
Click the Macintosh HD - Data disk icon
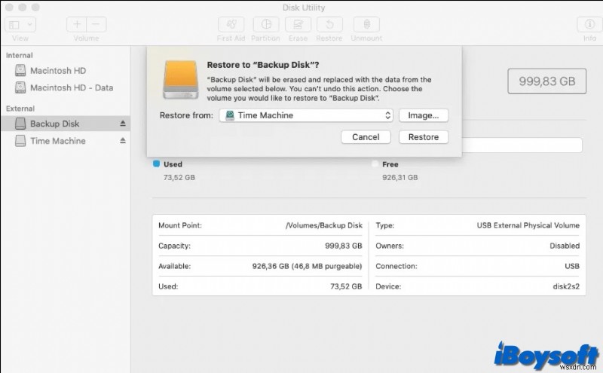(20, 87)
